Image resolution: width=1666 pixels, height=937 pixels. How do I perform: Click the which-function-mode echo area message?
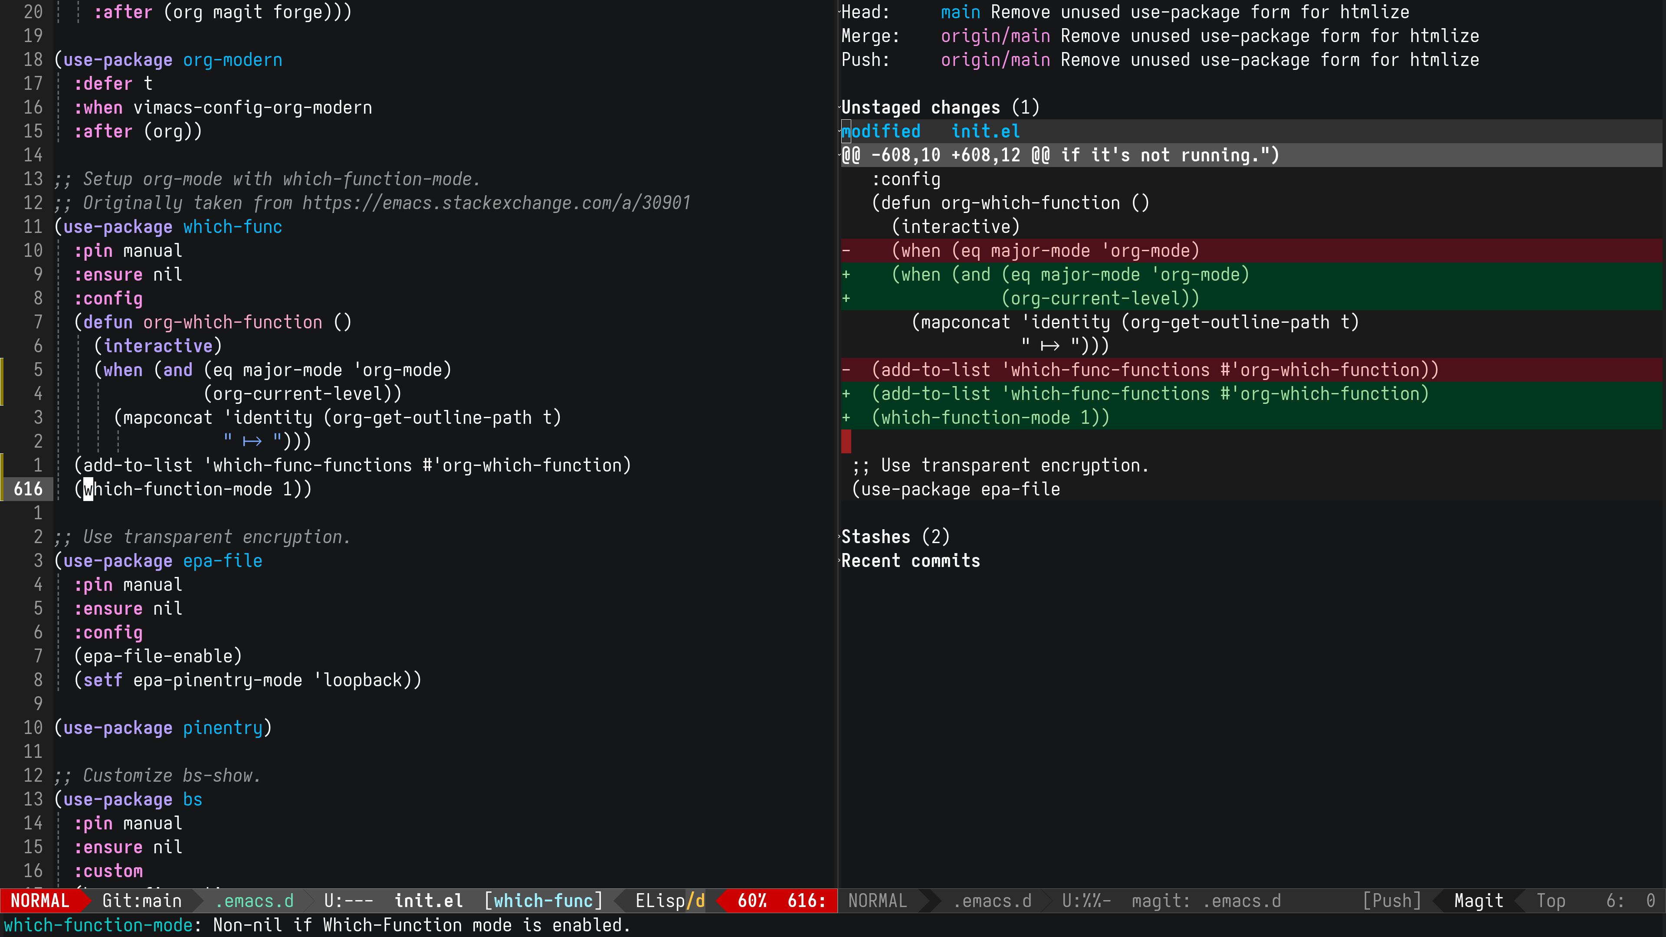click(317, 925)
